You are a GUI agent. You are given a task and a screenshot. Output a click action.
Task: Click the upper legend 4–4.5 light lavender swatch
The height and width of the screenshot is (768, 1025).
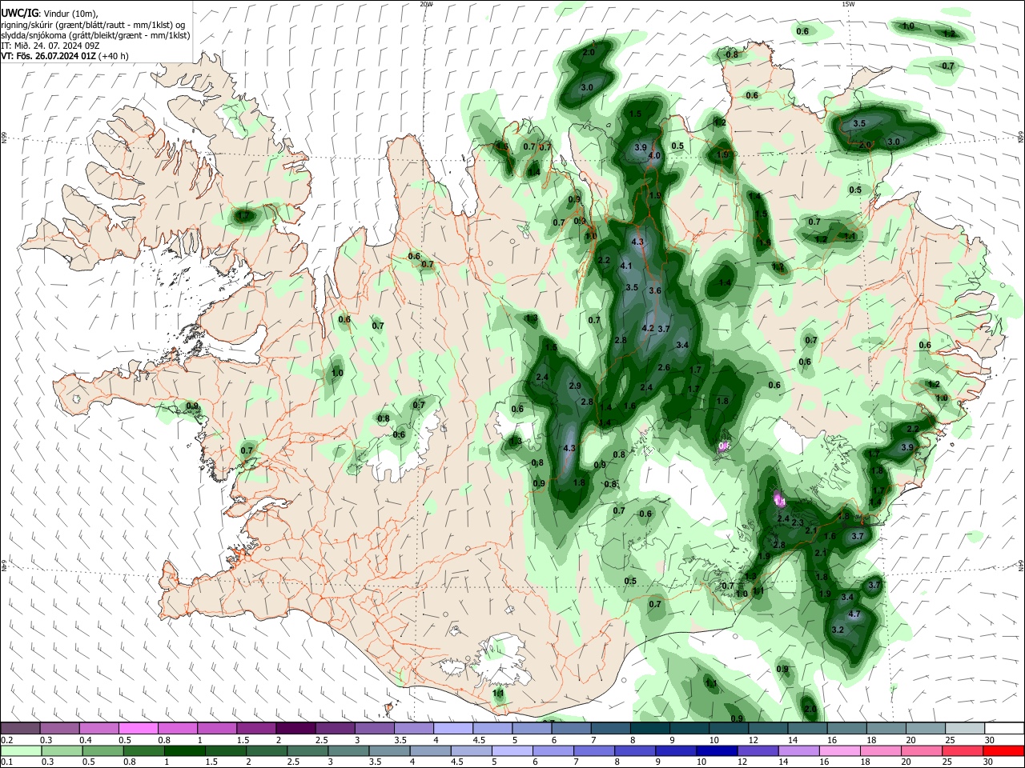[452, 728]
